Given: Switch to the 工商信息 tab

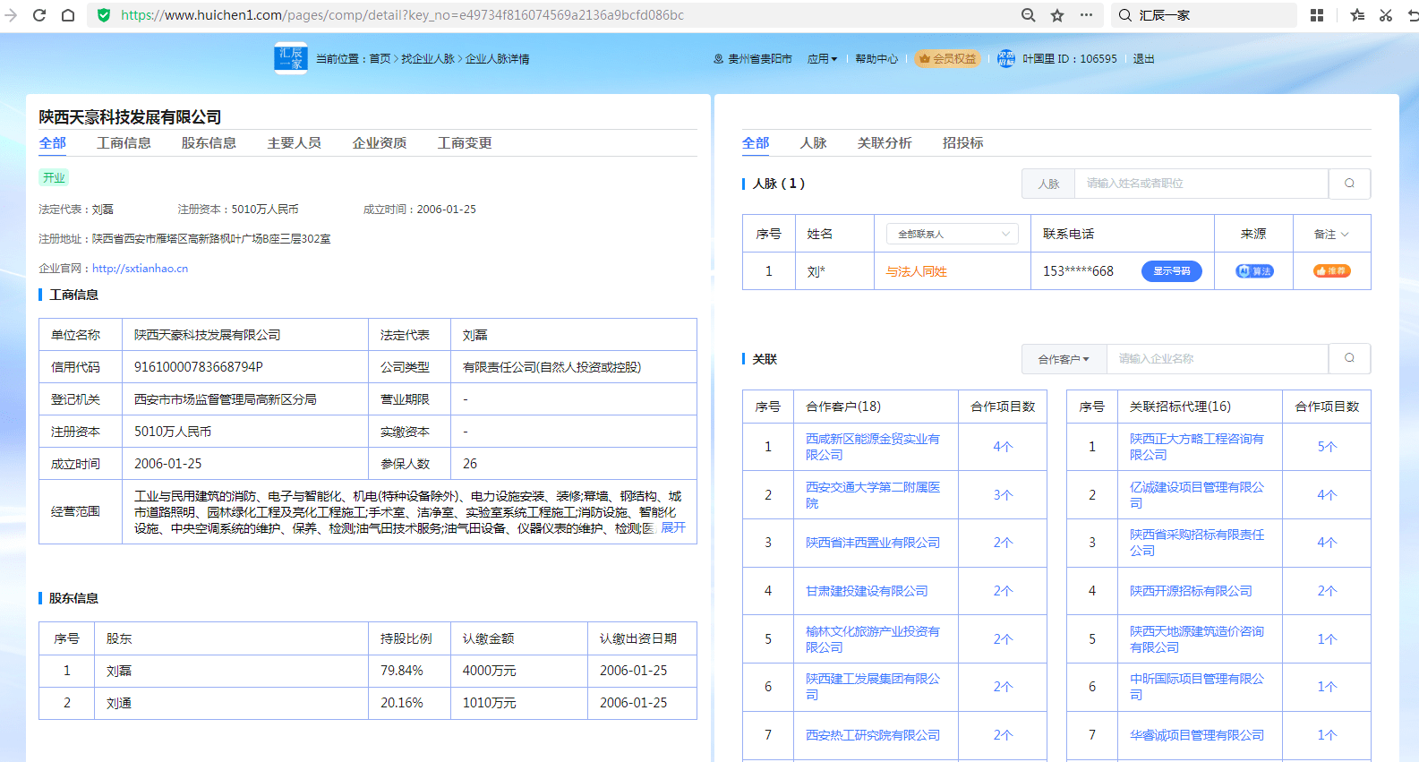Looking at the screenshot, I should [x=124, y=143].
